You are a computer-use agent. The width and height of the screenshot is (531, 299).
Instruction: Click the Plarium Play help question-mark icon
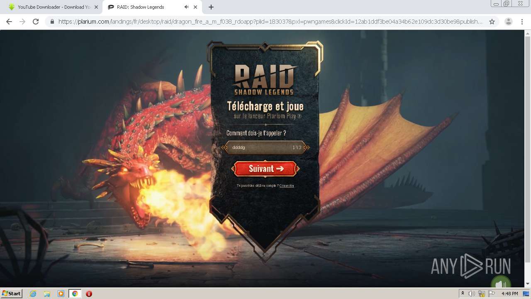pyautogui.click(x=300, y=117)
